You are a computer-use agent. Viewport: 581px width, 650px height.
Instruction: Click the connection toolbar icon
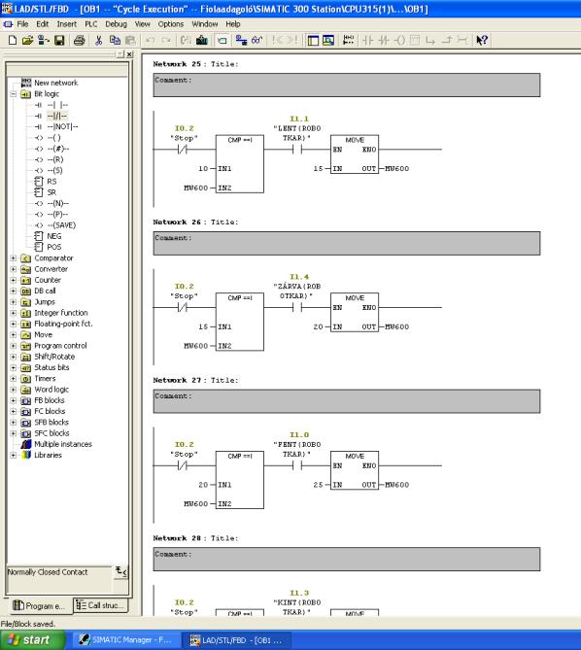click(462, 40)
